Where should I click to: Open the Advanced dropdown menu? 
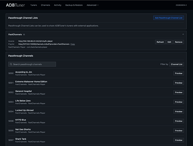point(92,5)
